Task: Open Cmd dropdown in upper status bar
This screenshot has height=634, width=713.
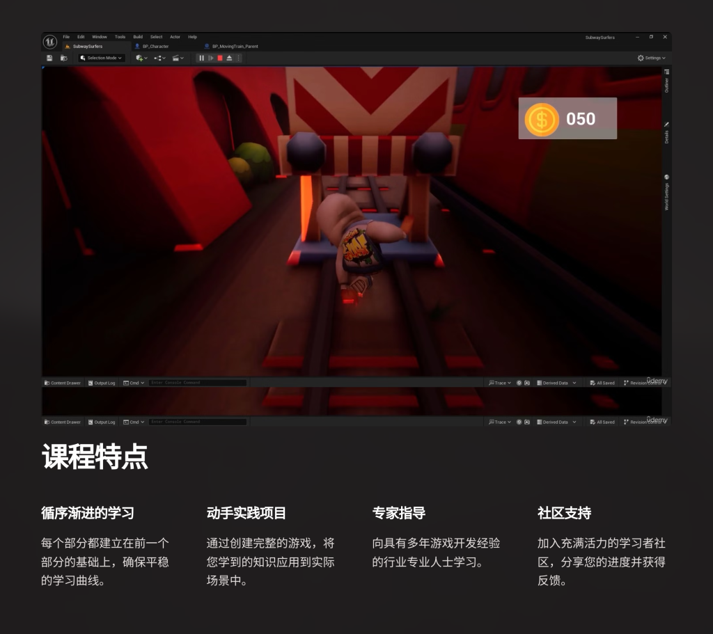Action: point(134,383)
